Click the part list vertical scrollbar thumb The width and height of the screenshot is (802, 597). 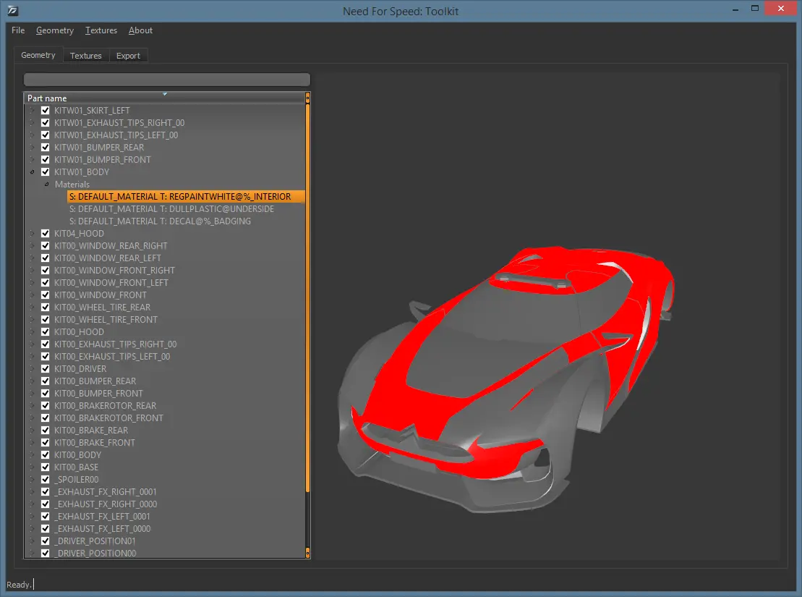[307, 298]
